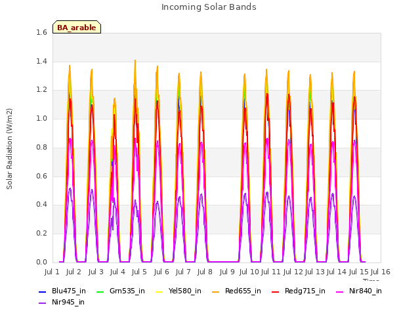This screenshot has height=315, width=420.
Task: Toggle the Nir945_in legend entry
Action: tap(62, 302)
